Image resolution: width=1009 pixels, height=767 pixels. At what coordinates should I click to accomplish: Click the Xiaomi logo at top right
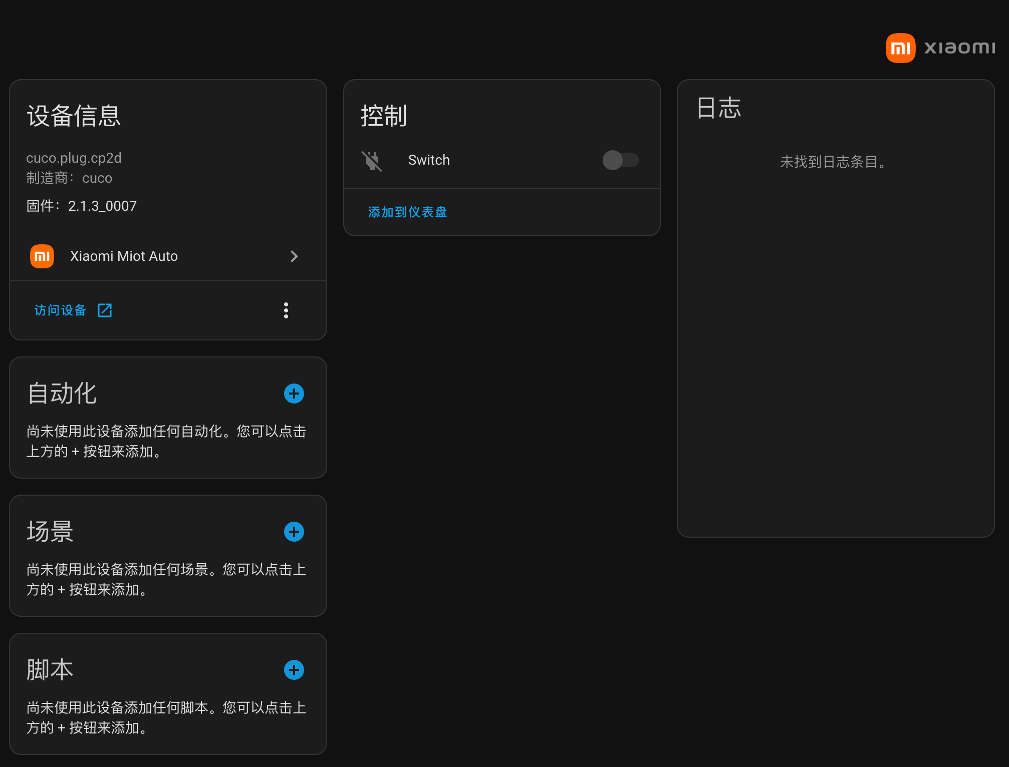click(x=940, y=48)
